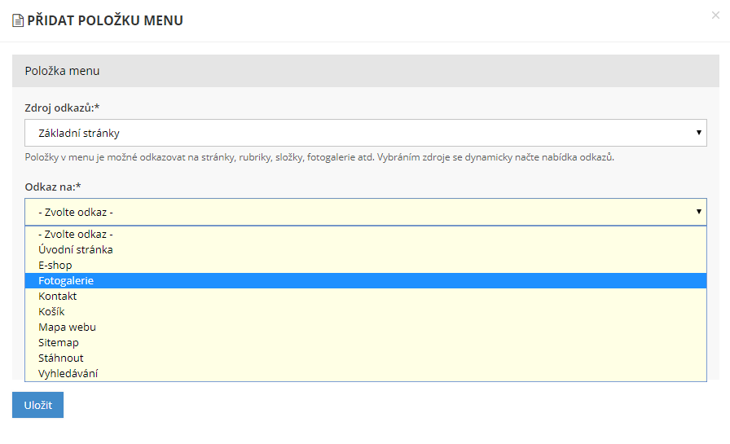Pick the Stáhnout option
This screenshot has height=444, width=730.
(61, 358)
